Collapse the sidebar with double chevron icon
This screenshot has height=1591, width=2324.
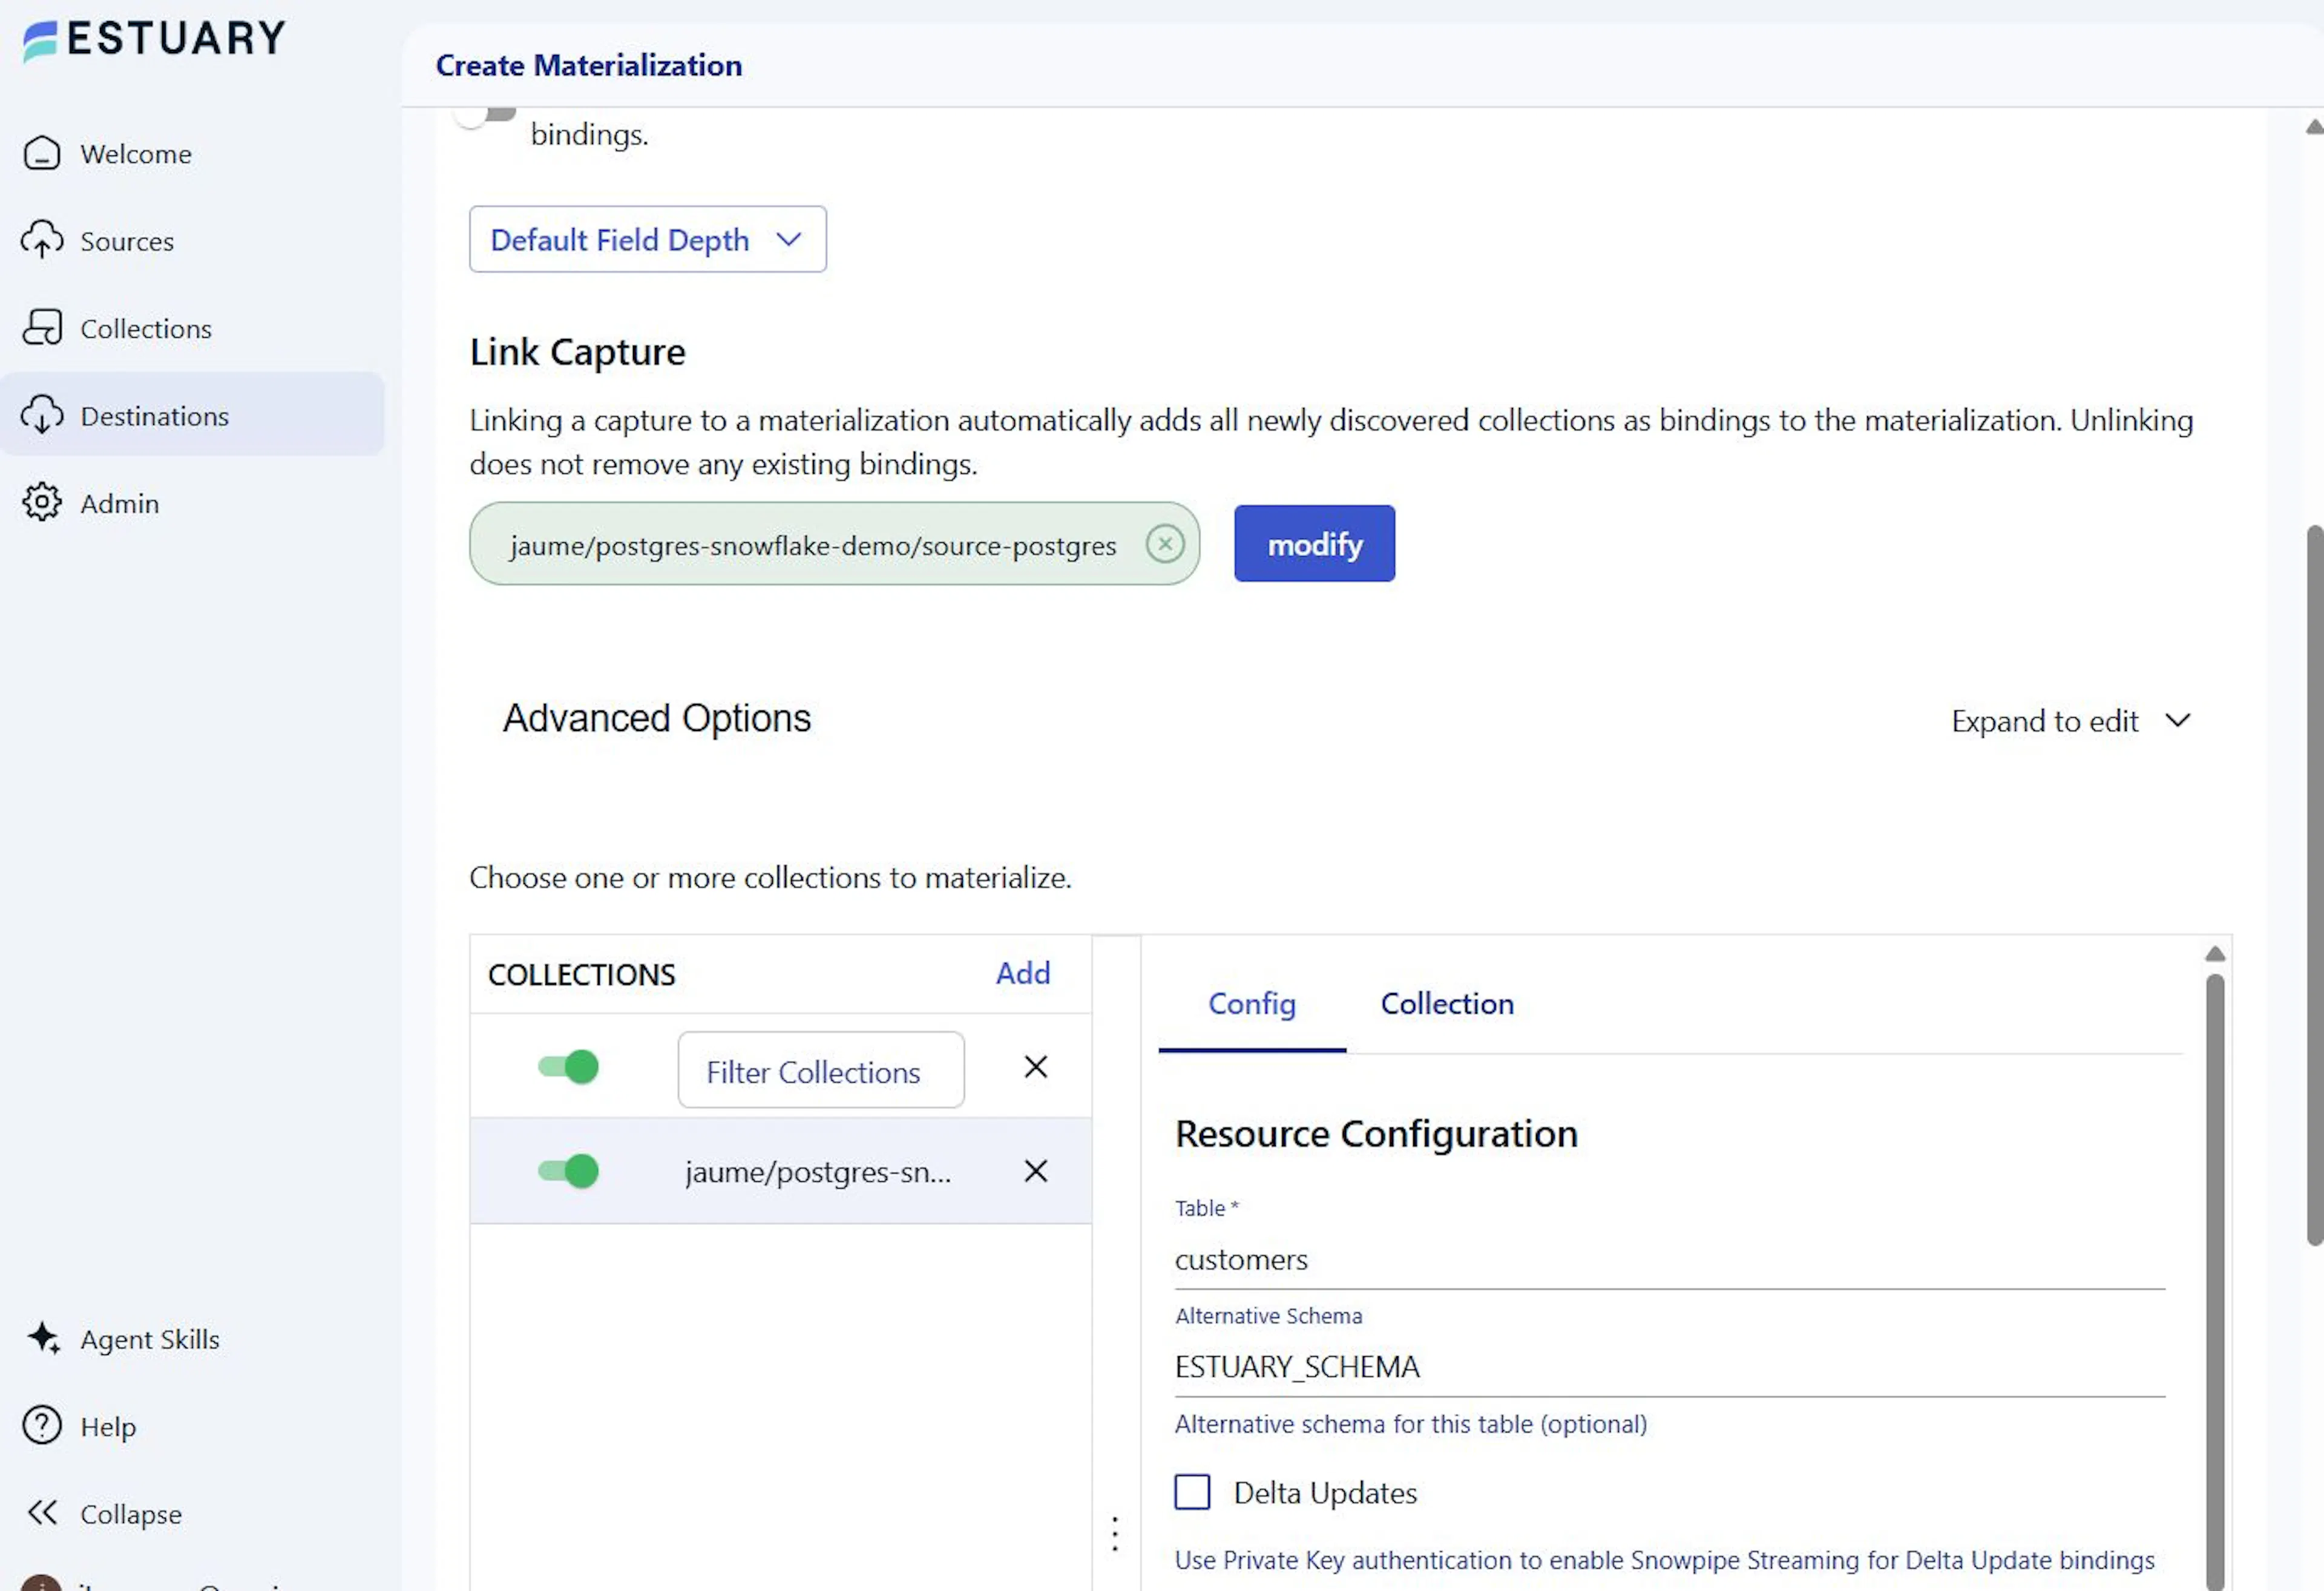click(x=42, y=1512)
